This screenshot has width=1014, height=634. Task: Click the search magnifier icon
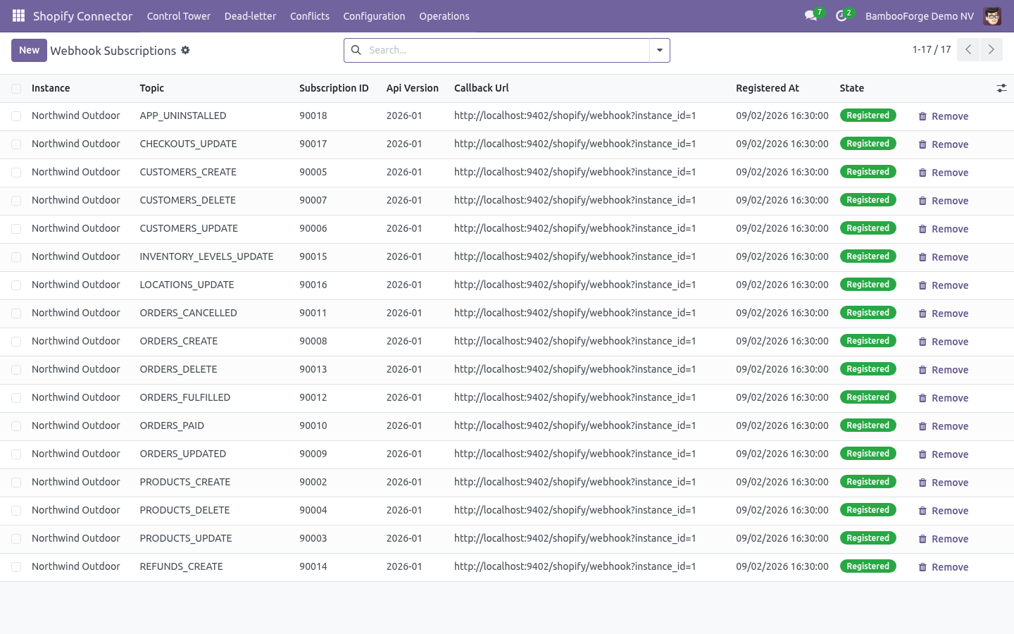[356, 50]
